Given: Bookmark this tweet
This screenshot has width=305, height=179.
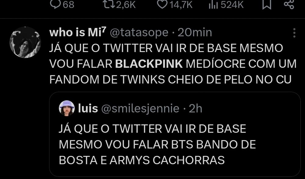Looking at the screenshot, I should tap(267, 4).
